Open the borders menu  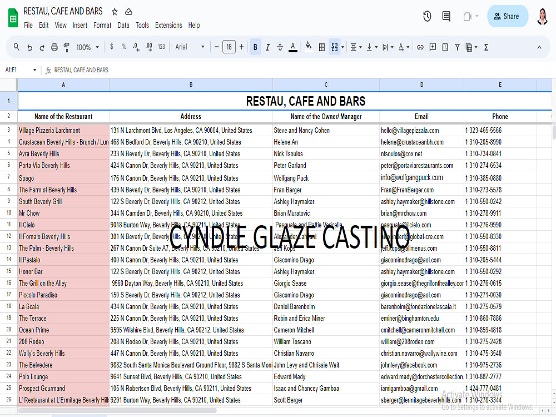click(x=321, y=47)
